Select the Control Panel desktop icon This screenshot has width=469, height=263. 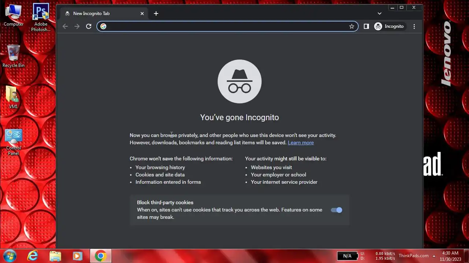[x=14, y=142]
